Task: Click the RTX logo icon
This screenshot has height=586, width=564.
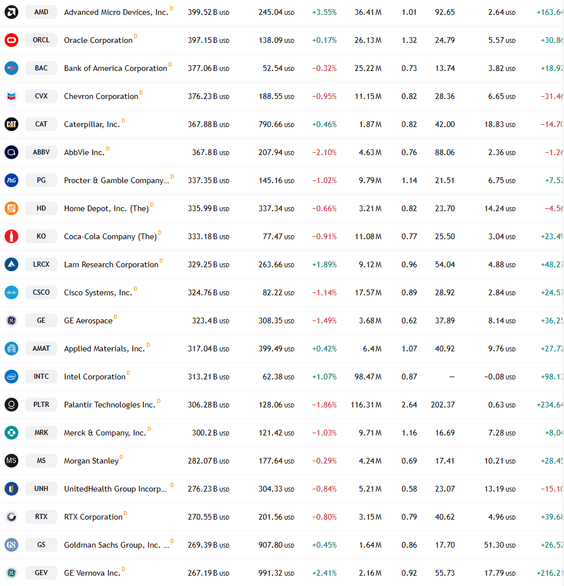Action: pos(11,517)
